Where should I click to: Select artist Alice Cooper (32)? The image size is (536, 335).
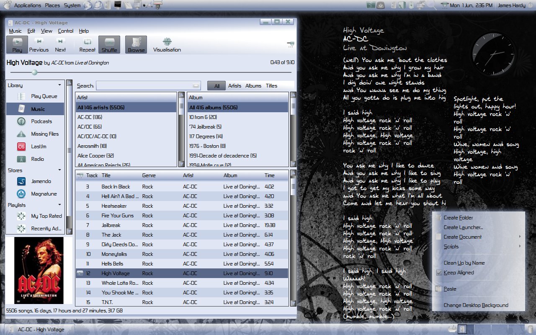pos(126,156)
